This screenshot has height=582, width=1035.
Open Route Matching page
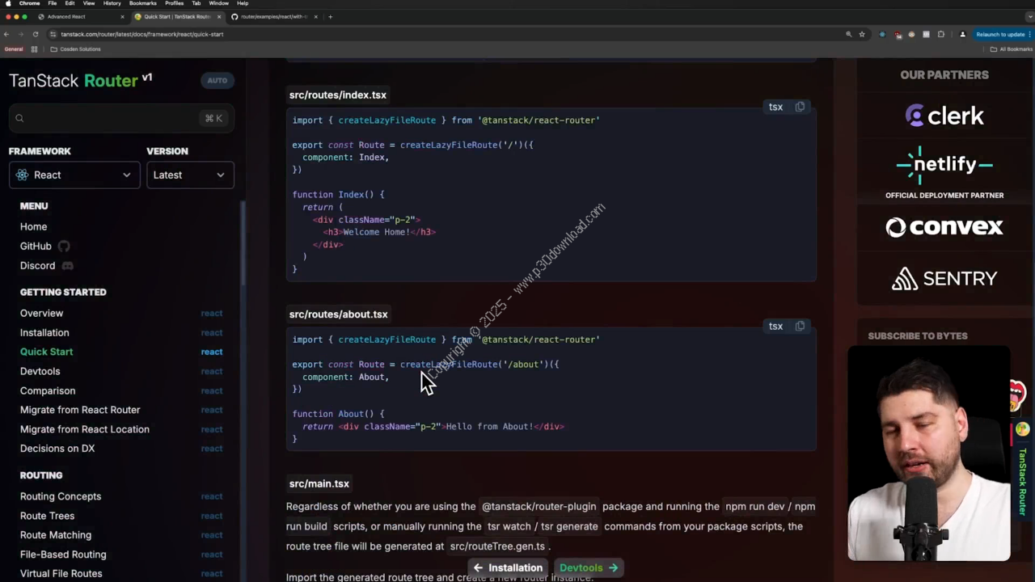[56, 535]
